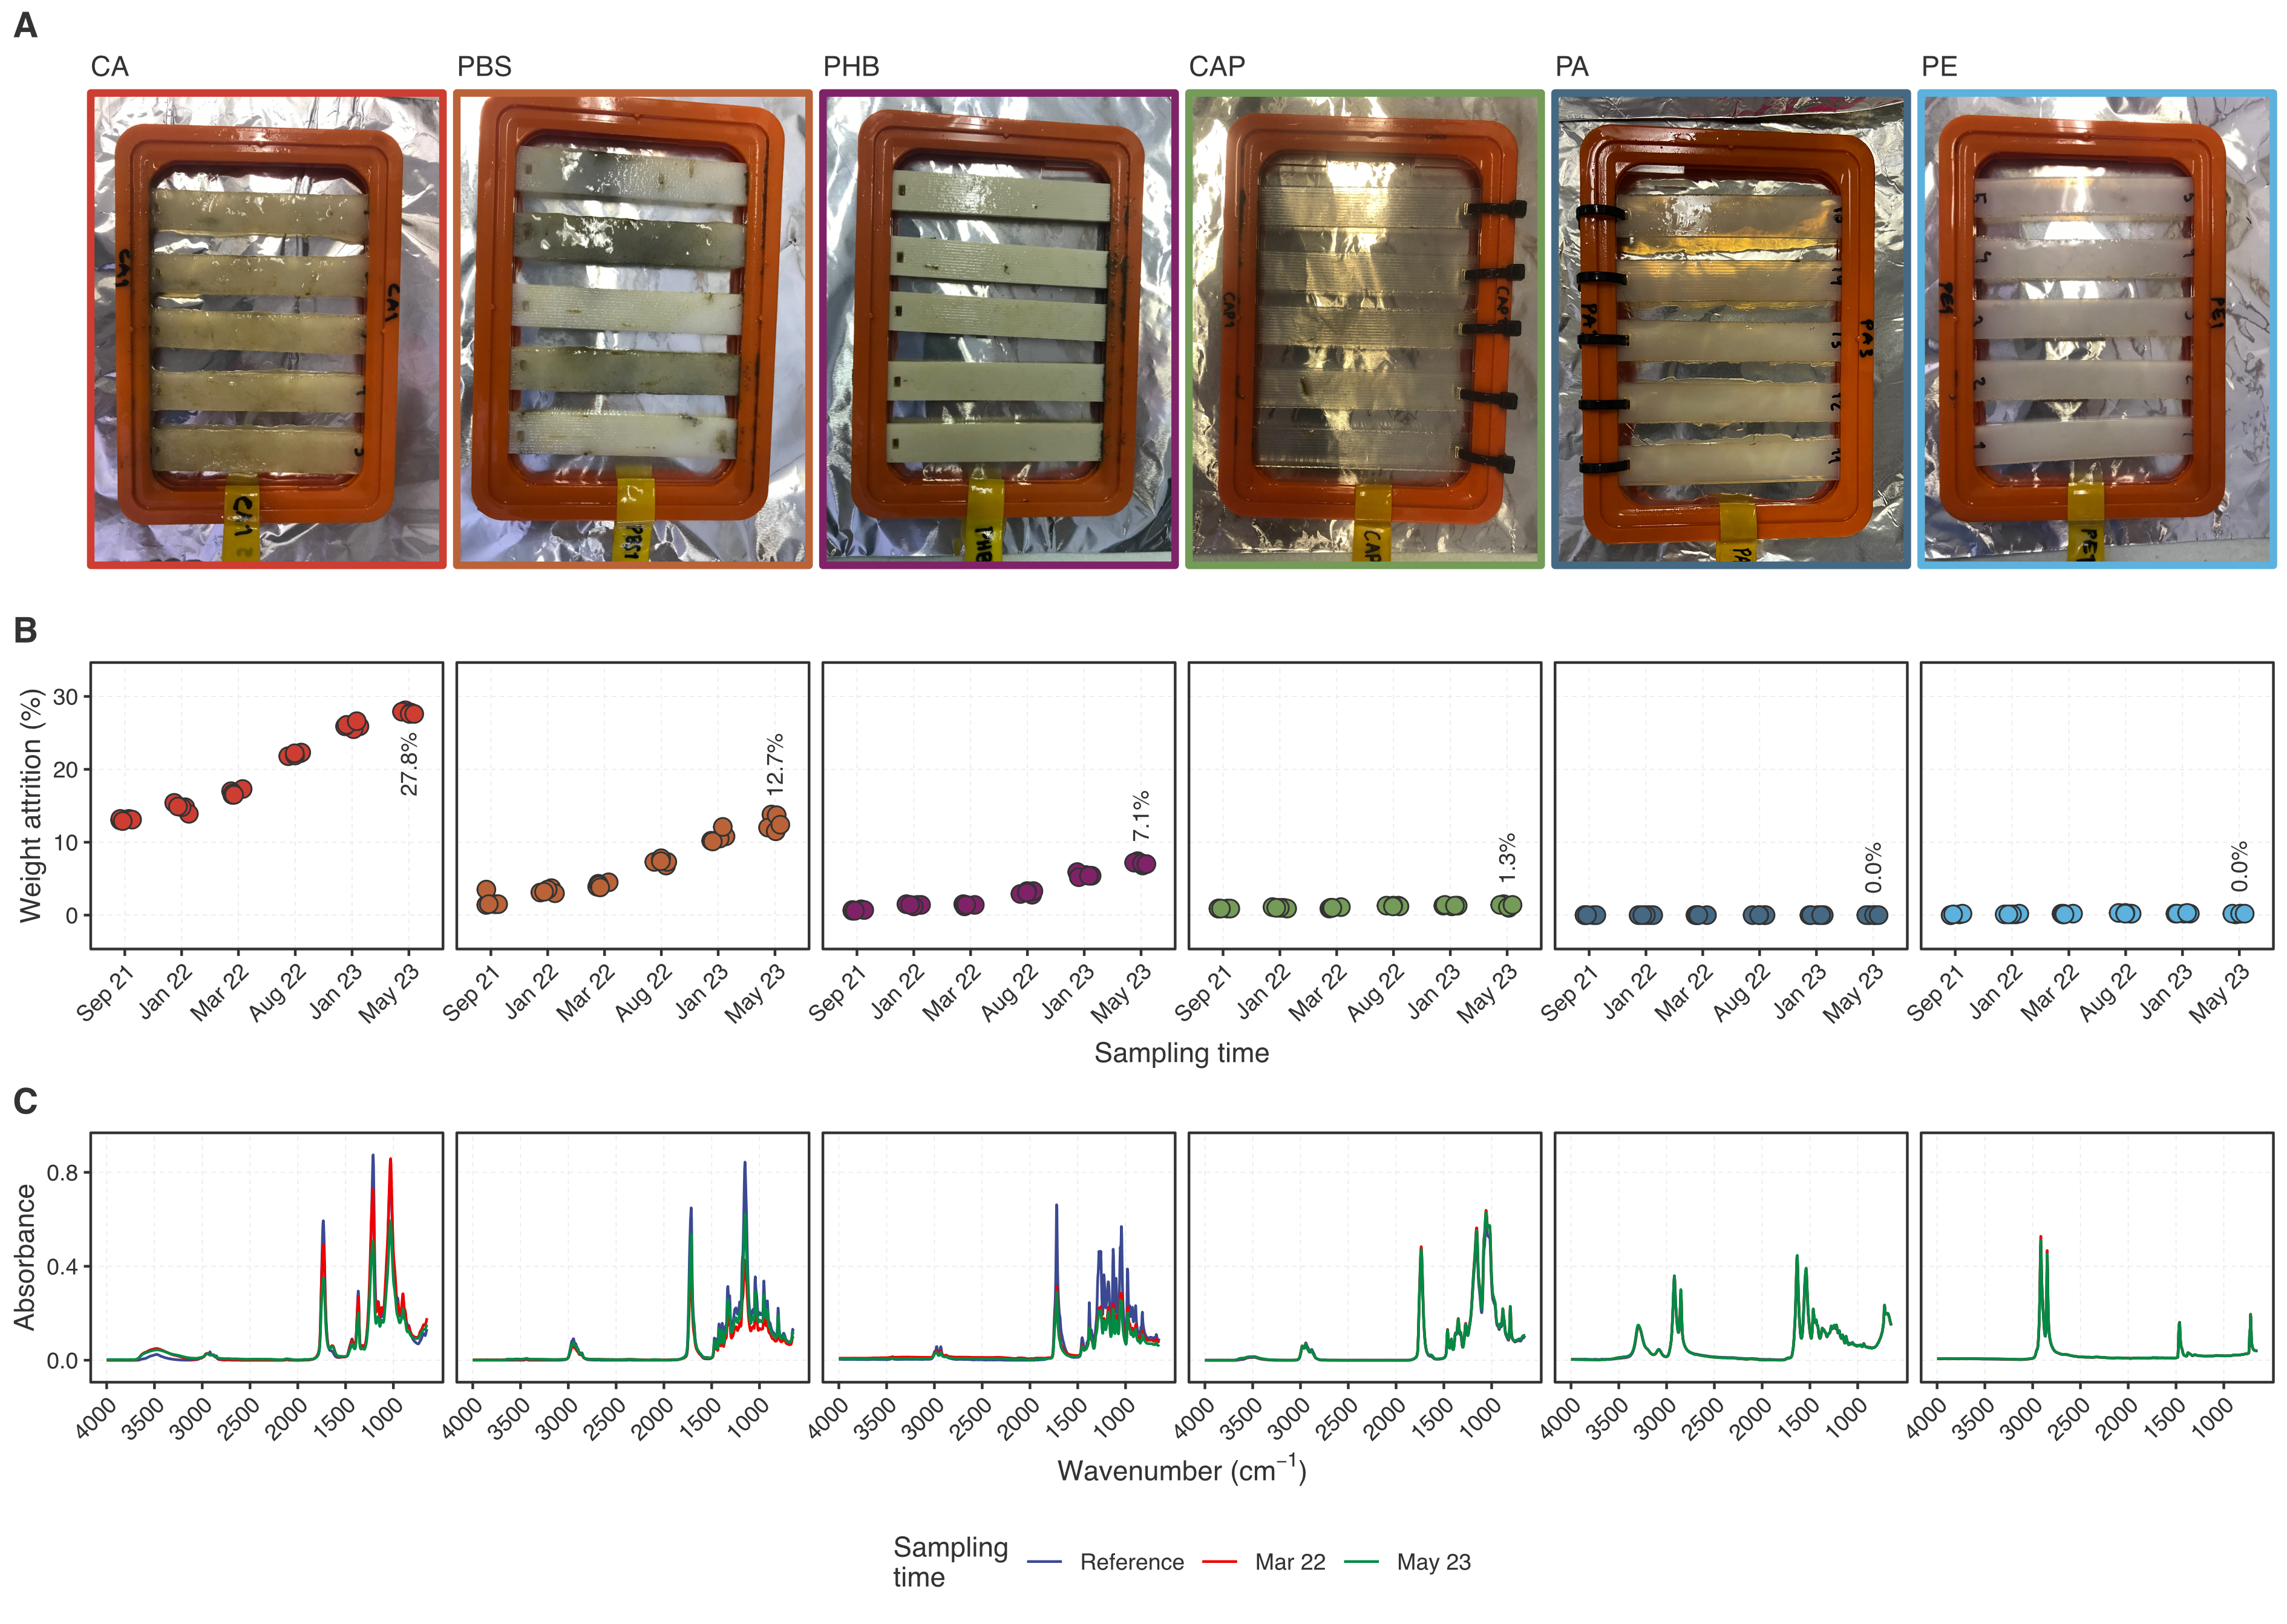
Task: Click the PA sample photo
Action: (x=1730, y=329)
